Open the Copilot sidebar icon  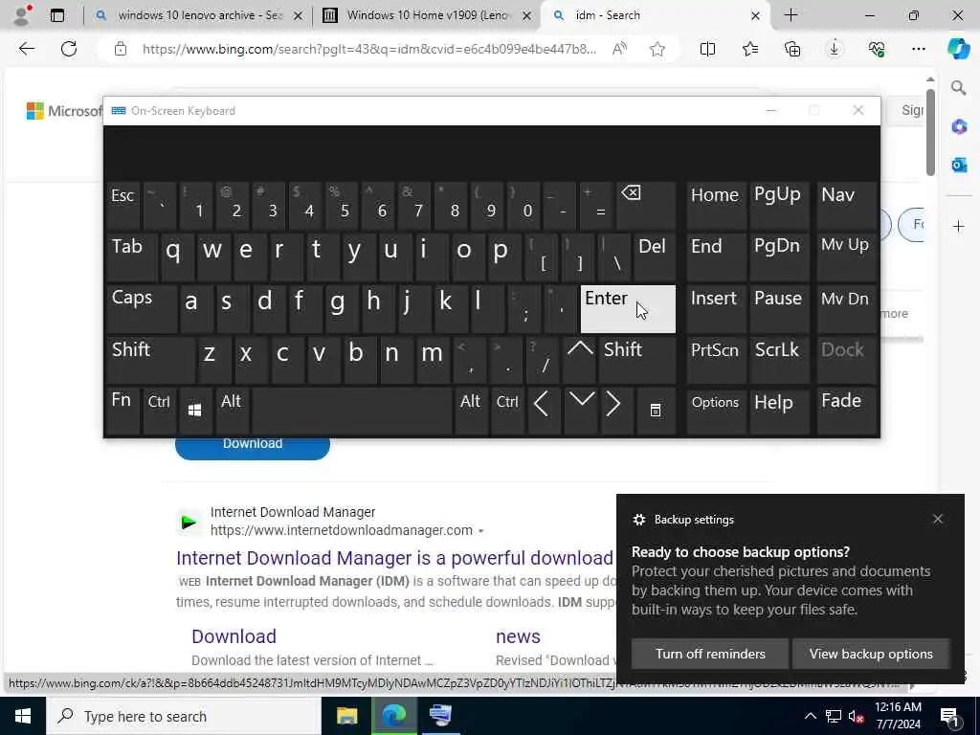(959, 49)
